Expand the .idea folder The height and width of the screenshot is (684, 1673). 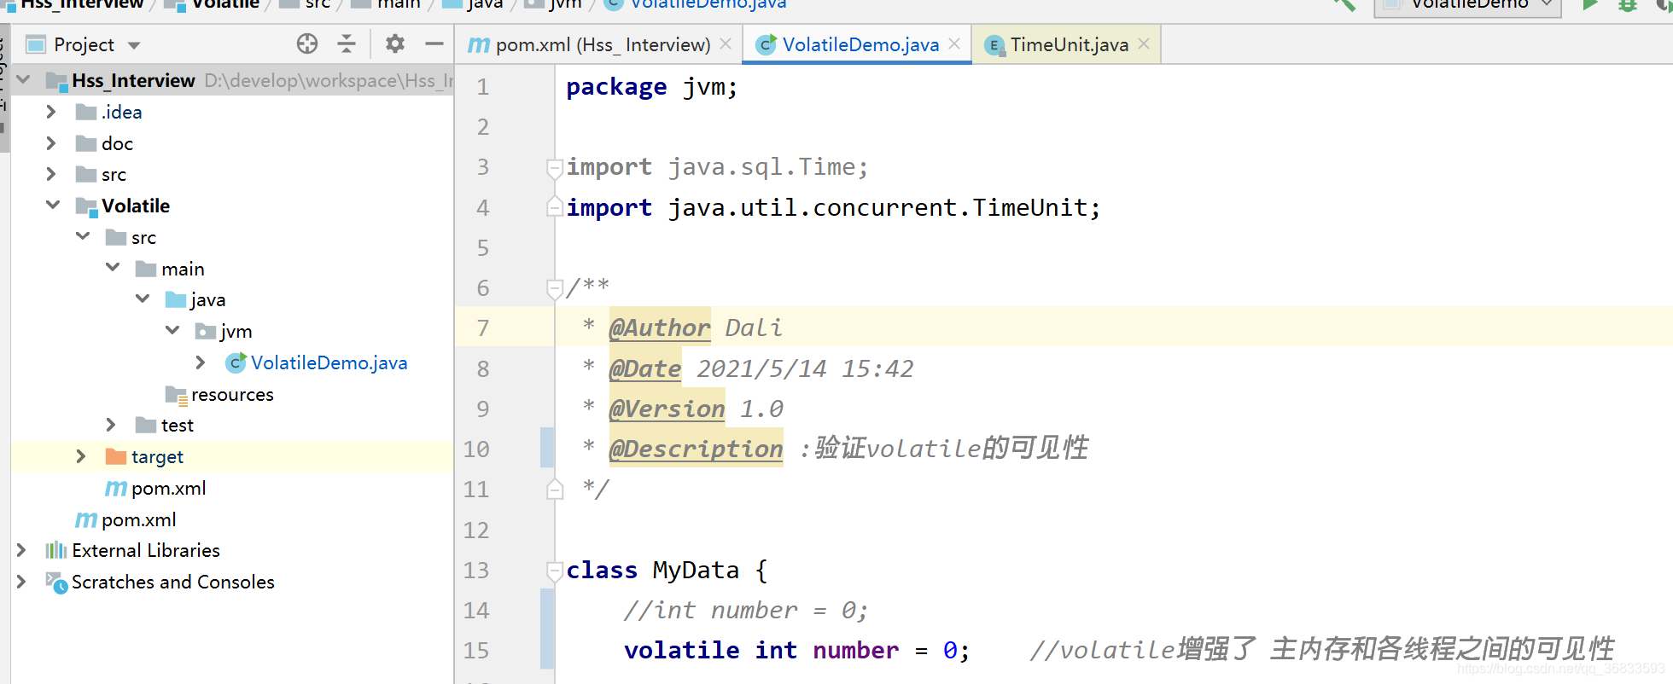click(51, 112)
